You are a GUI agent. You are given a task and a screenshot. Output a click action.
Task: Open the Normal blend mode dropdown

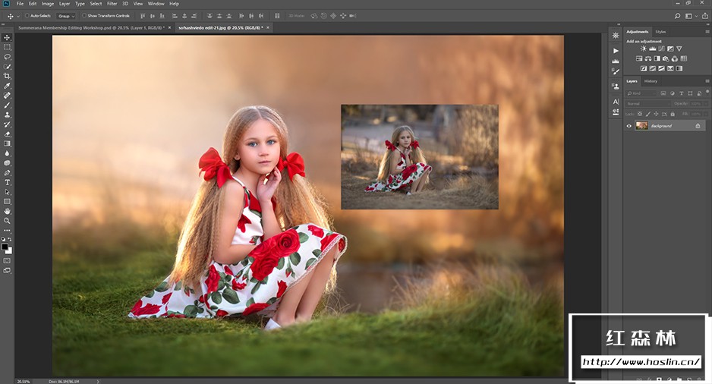tap(647, 103)
